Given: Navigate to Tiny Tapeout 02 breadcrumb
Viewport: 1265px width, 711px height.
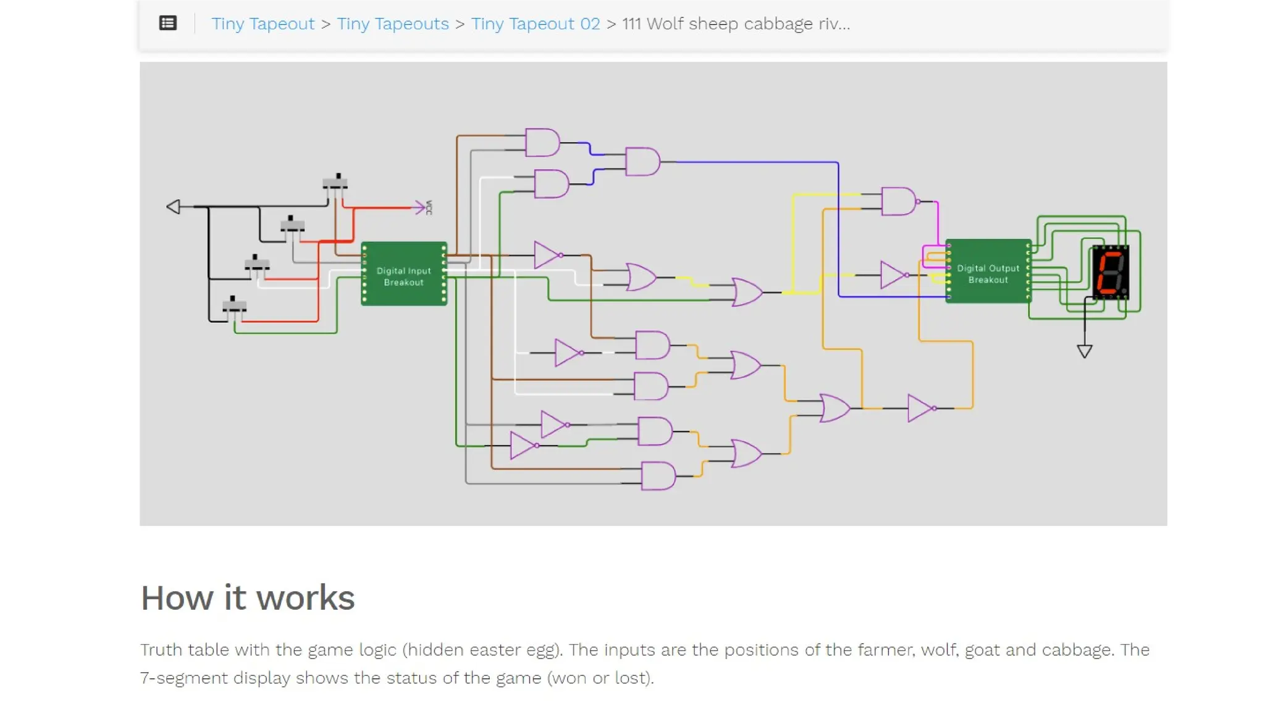Looking at the screenshot, I should click(535, 23).
